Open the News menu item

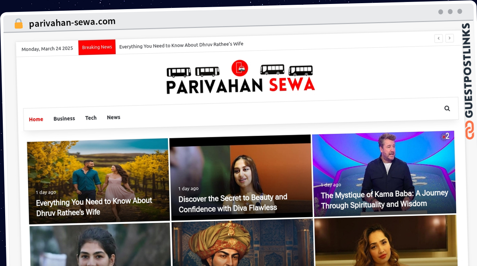click(x=114, y=117)
